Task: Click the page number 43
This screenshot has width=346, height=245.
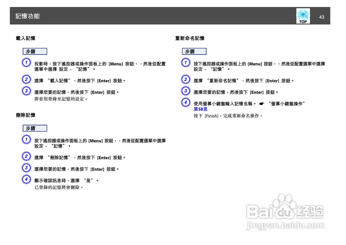Action: pyautogui.click(x=321, y=17)
